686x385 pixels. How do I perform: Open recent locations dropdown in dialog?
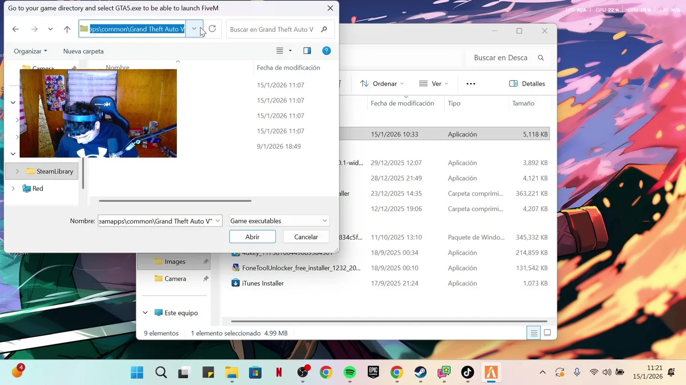[x=50, y=29]
